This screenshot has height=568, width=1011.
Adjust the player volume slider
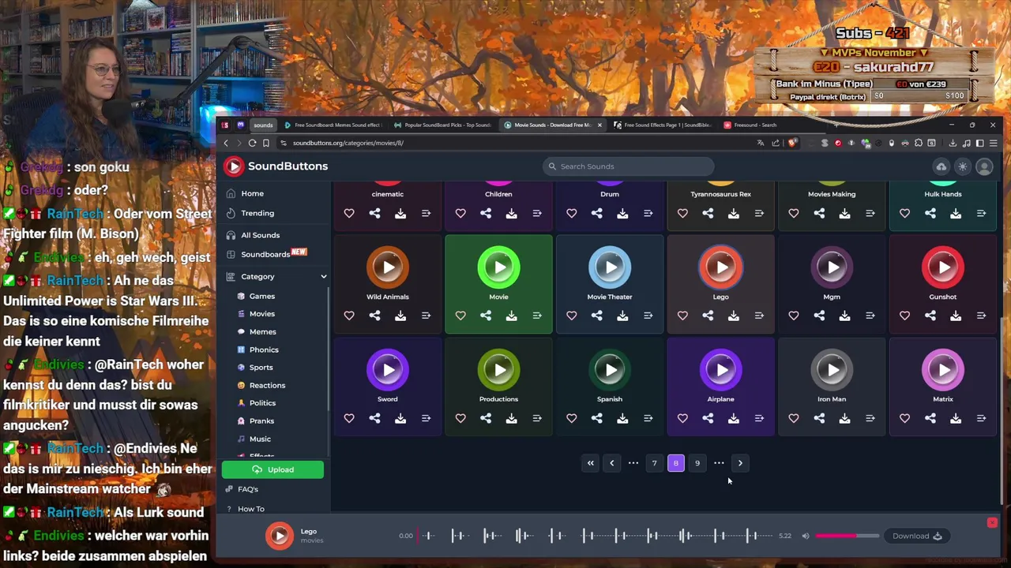pos(848,536)
